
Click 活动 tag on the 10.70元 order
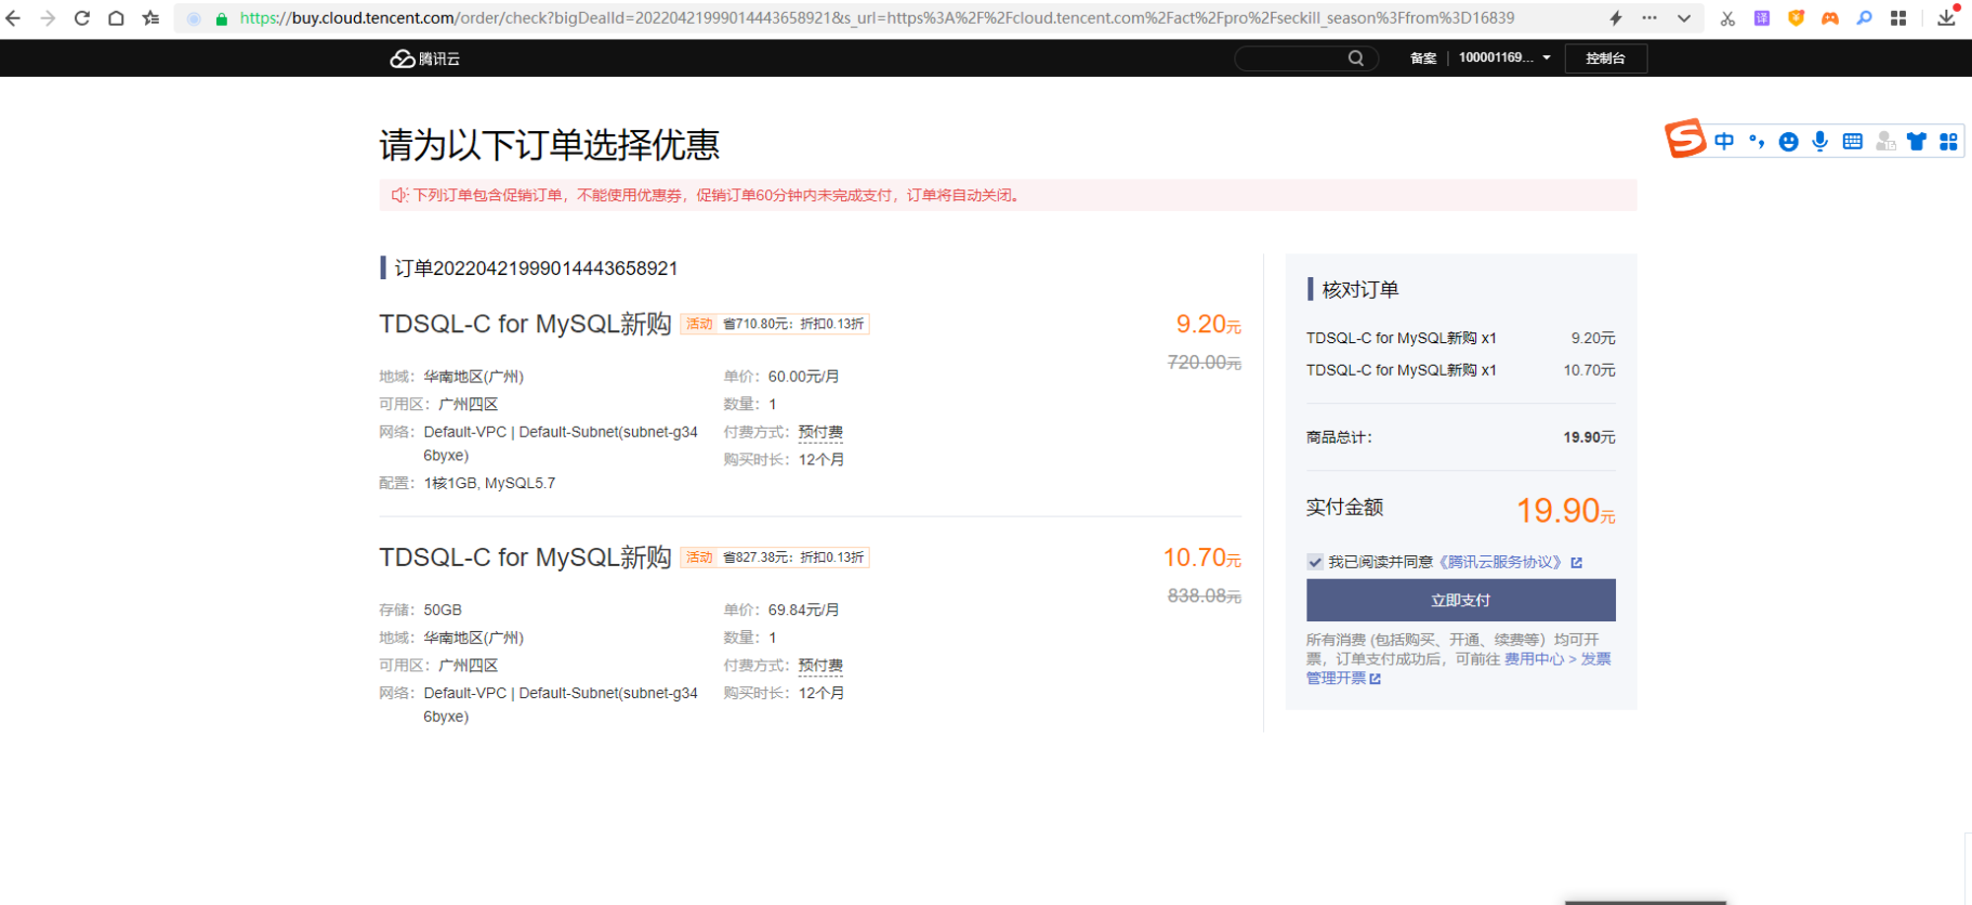click(699, 557)
